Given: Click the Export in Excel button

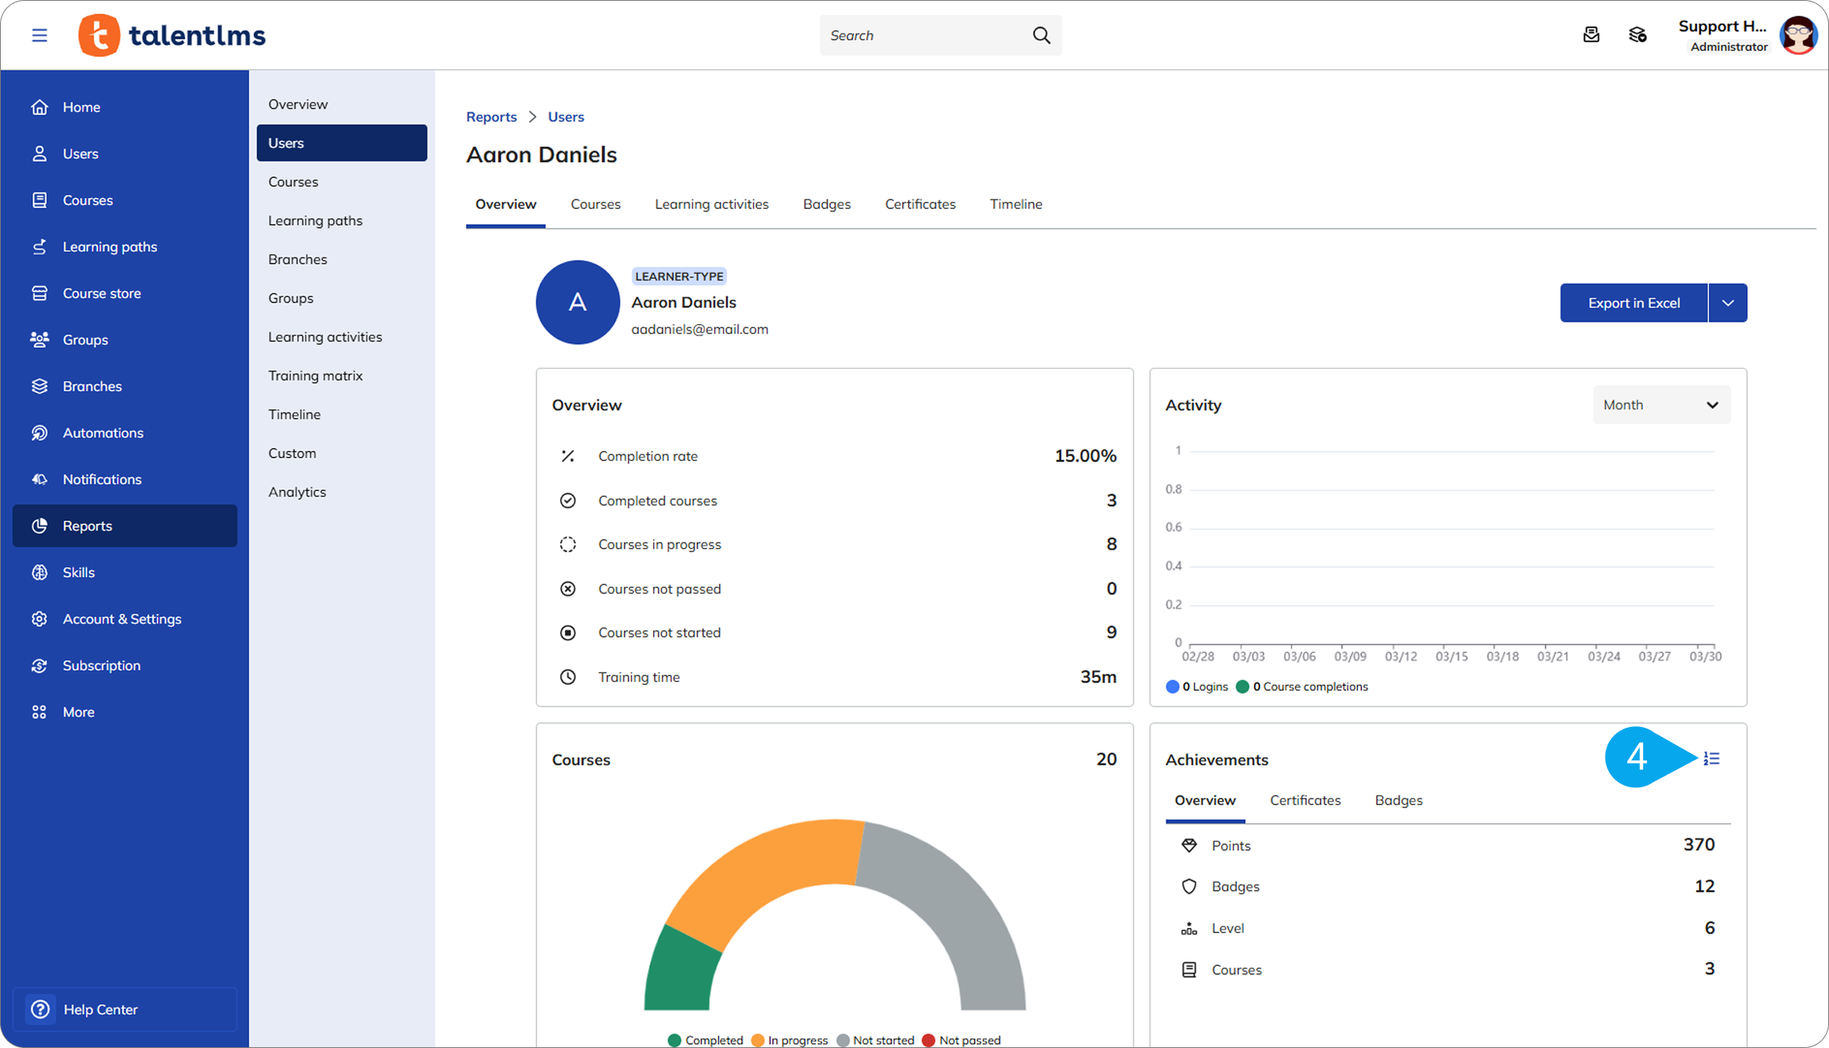Looking at the screenshot, I should (x=1633, y=303).
